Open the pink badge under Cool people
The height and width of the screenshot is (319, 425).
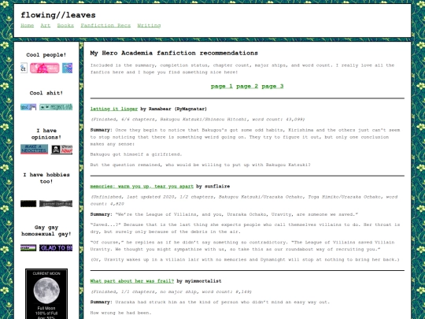pos(44,68)
